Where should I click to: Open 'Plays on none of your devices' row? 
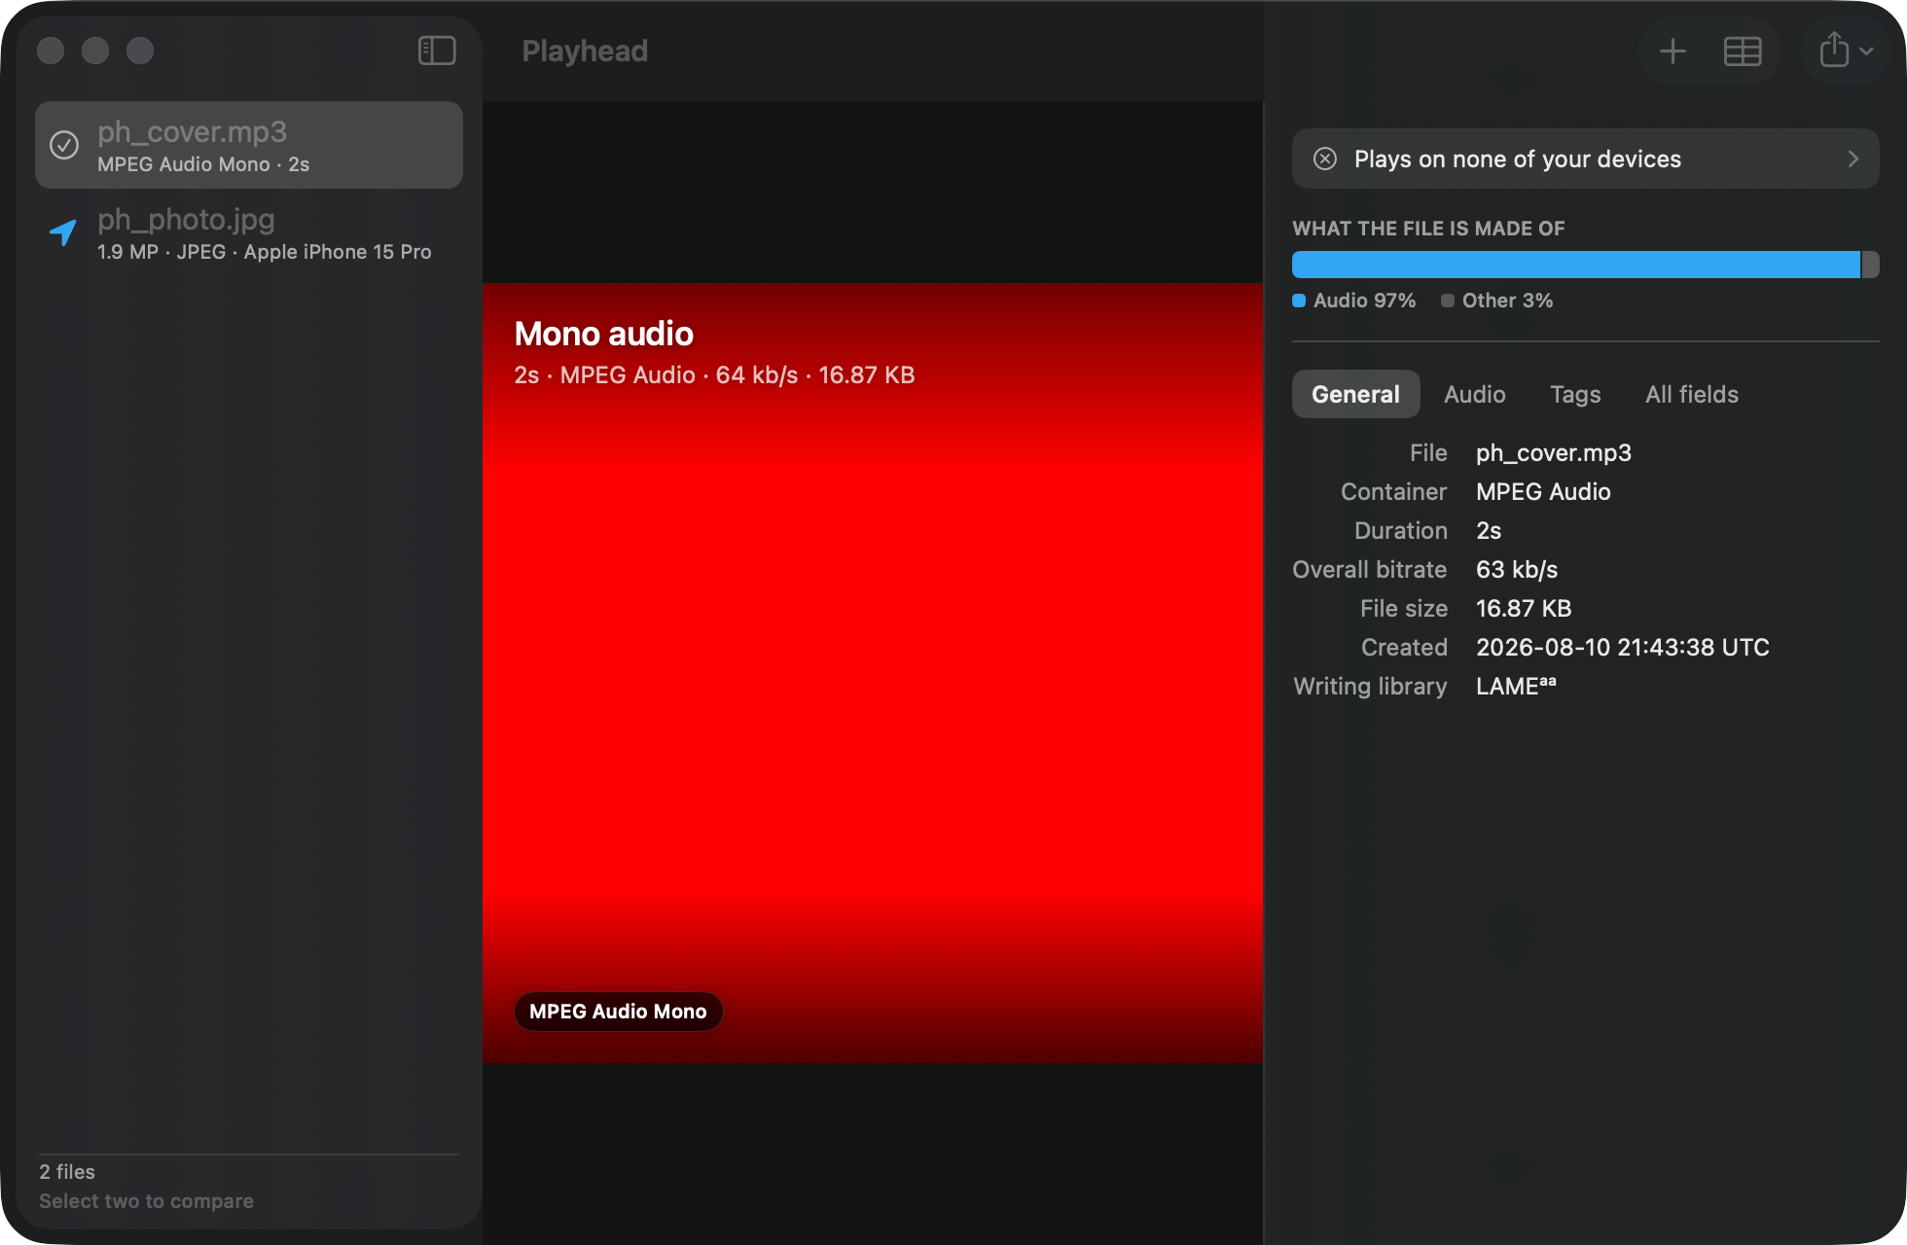[1585, 159]
